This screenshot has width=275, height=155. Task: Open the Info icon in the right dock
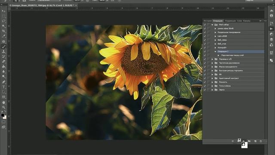[271, 15]
